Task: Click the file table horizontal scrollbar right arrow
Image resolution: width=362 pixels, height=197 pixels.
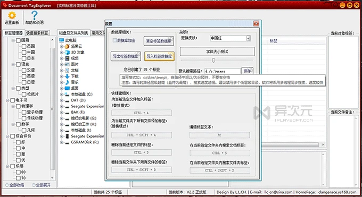Action: click(323, 145)
